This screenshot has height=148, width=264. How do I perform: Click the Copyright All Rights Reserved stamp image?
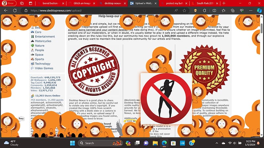(x=94, y=70)
